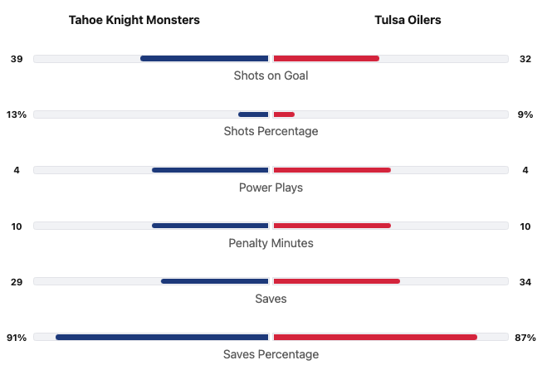Click the blue Power Plays bar
542x370 pixels.
click(x=210, y=170)
